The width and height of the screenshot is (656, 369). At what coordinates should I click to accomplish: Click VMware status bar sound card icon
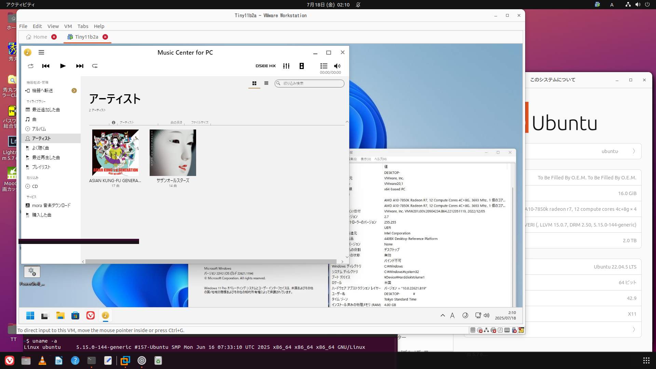click(x=500, y=330)
